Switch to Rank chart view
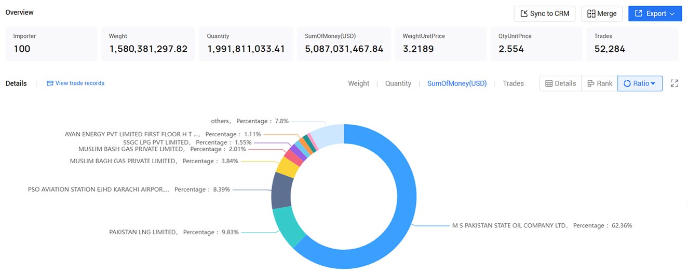The width and height of the screenshot is (688, 273). [599, 83]
